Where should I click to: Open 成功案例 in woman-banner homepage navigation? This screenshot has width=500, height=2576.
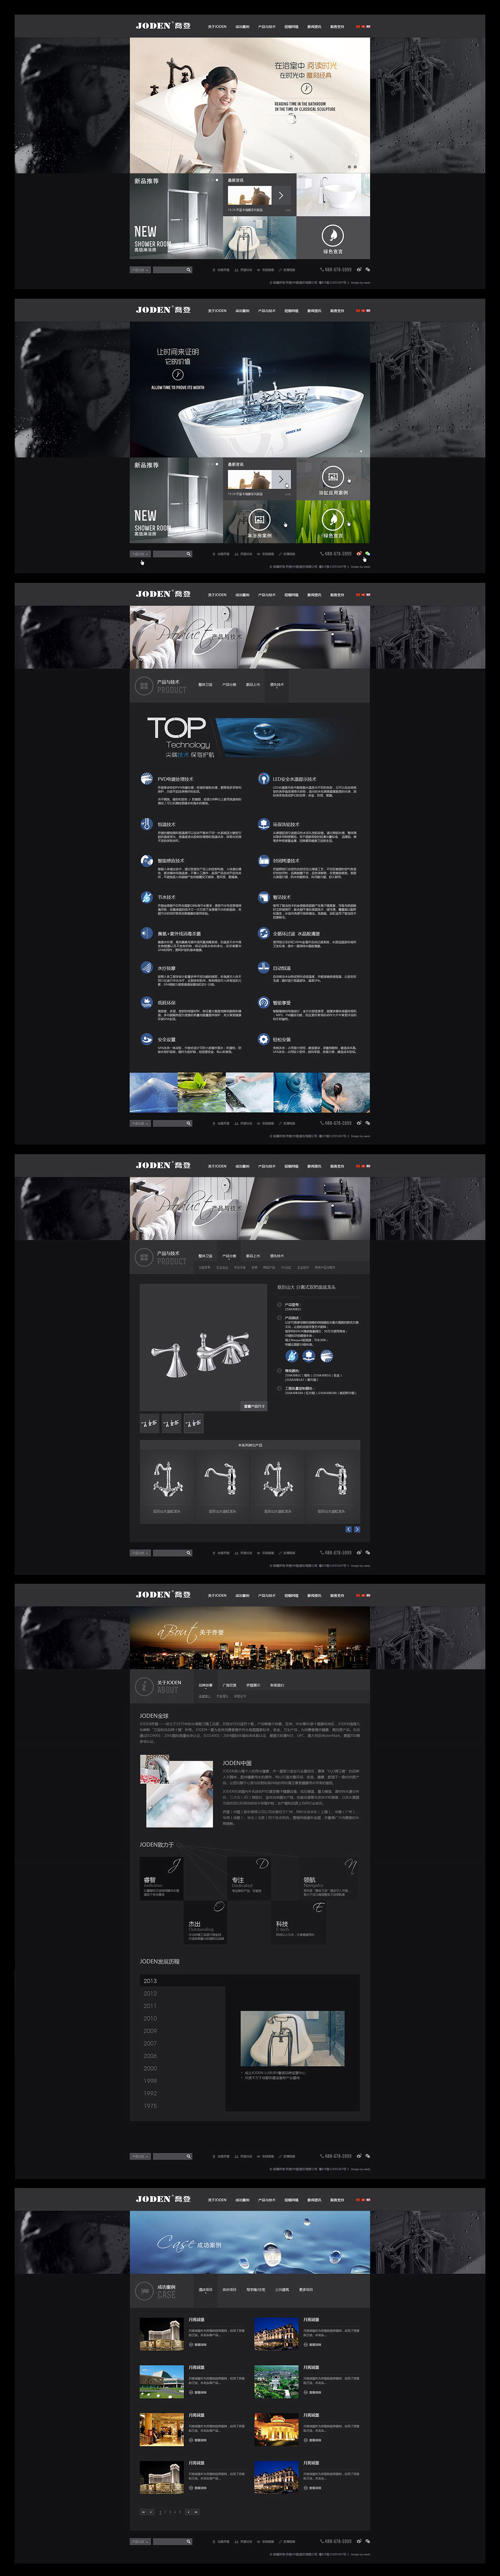click(x=243, y=27)
